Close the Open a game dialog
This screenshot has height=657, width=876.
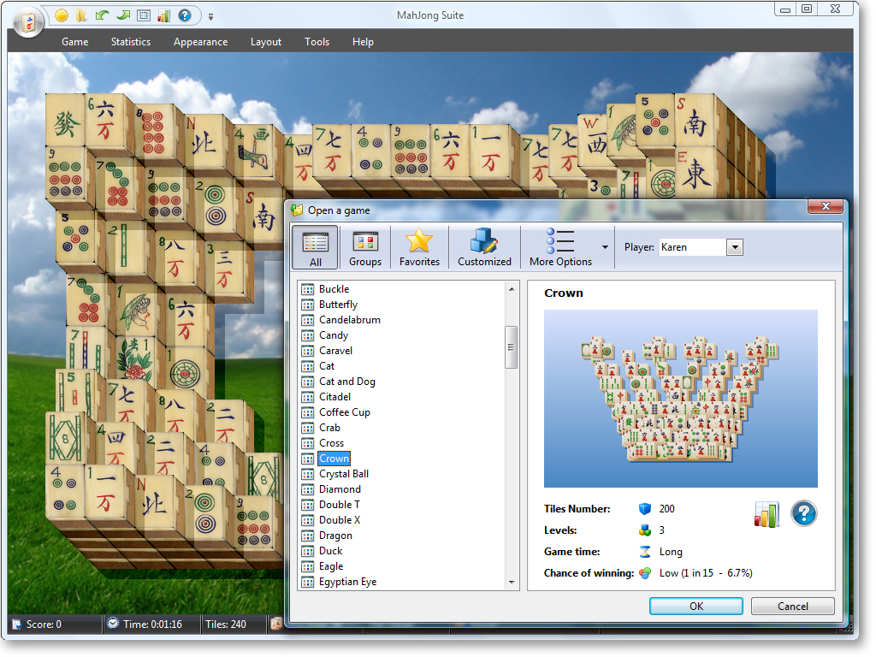826,207
